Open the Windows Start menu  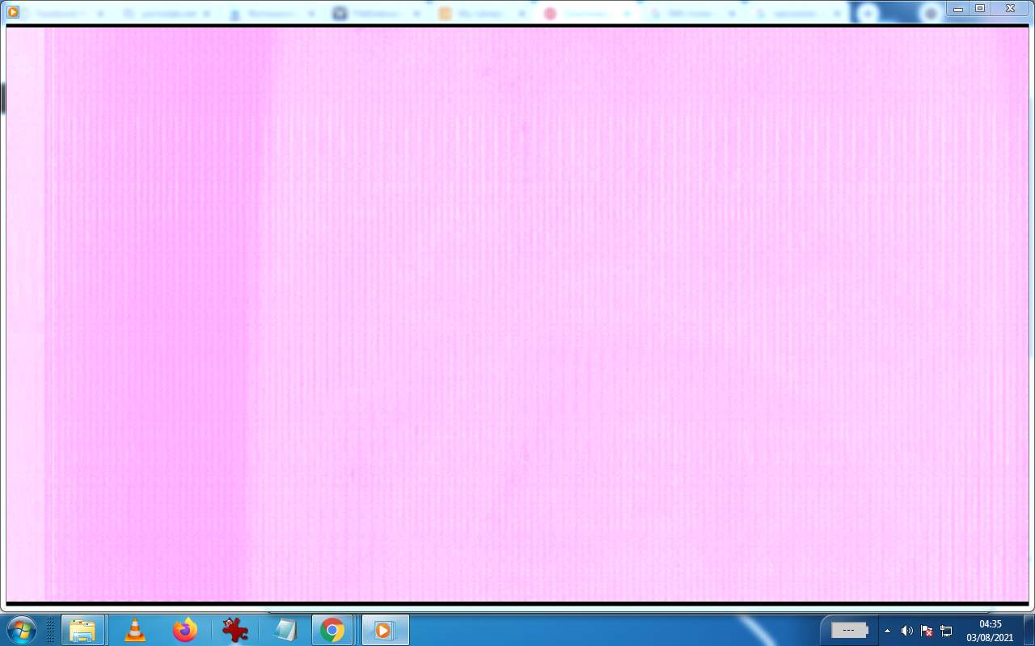coord(22,630)
